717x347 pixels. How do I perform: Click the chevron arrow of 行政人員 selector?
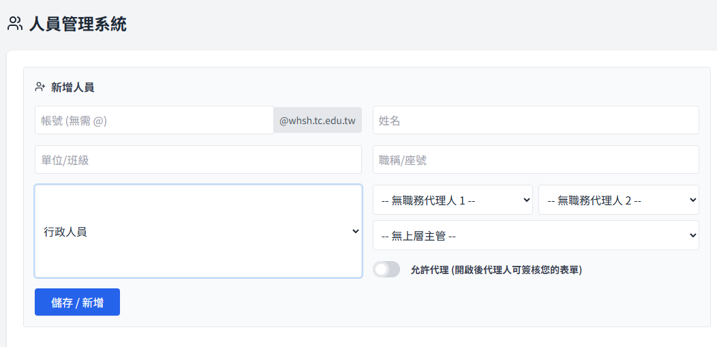click(355, 231)
